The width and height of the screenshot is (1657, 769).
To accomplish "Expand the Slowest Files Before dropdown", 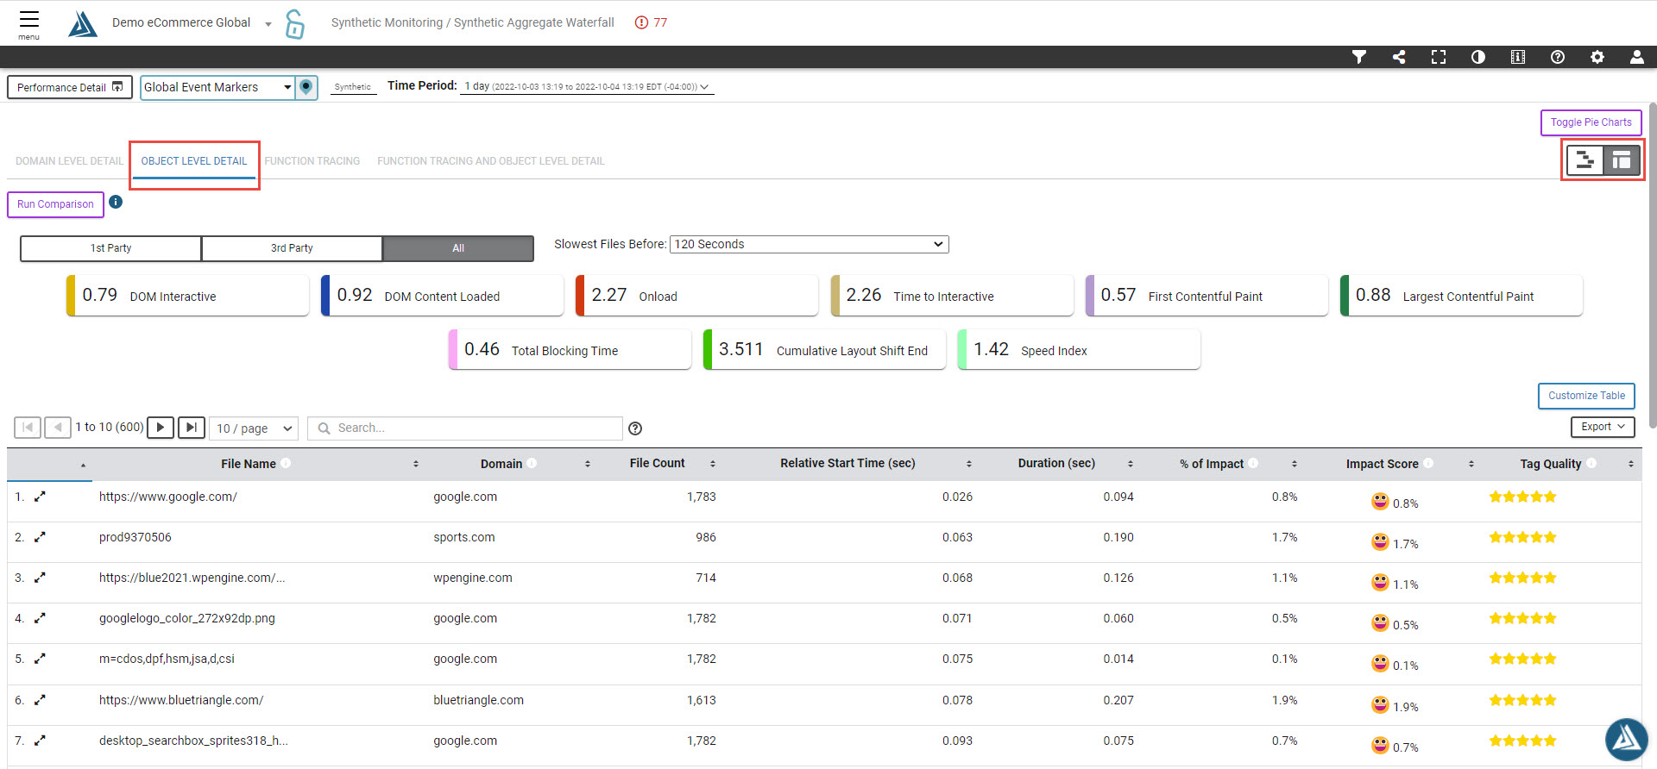I will 809,245.
